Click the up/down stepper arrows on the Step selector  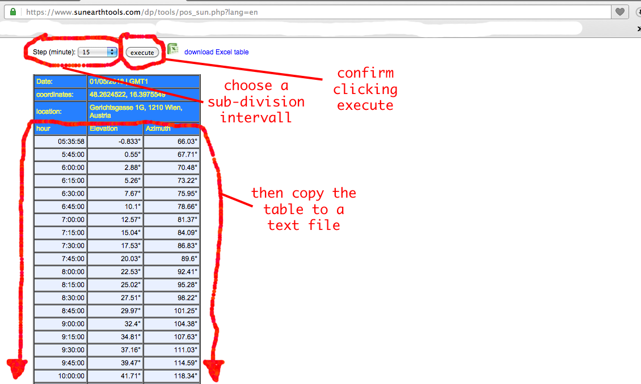[x=112, y=52]
